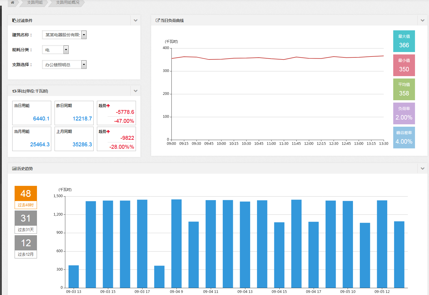
Task: Click the 峰谷差率 4.00% tile
Action: click(x=404, y=137)
